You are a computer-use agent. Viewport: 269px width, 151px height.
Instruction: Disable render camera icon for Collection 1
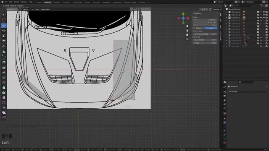(x=266, y=12)
